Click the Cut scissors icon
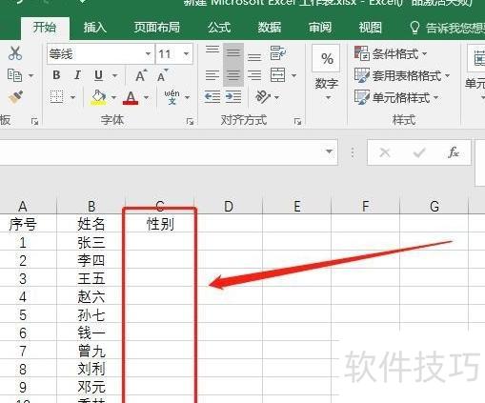 pyautogui.click(x=15, y=53)
